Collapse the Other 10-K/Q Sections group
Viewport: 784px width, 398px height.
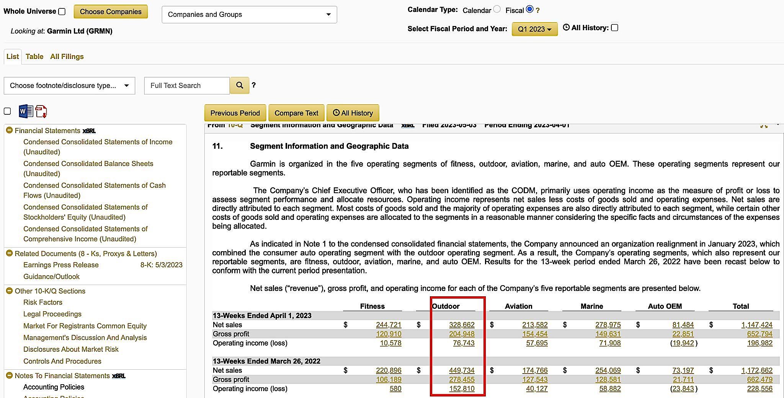(10, 291)
